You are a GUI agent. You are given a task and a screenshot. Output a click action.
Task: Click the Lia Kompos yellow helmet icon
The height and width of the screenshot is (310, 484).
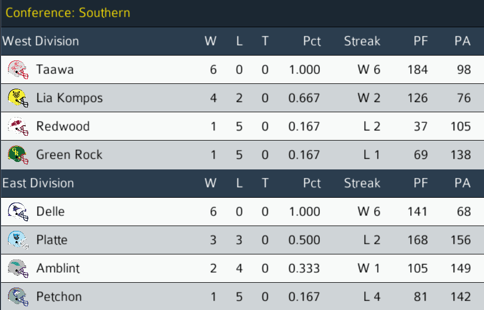18,98
